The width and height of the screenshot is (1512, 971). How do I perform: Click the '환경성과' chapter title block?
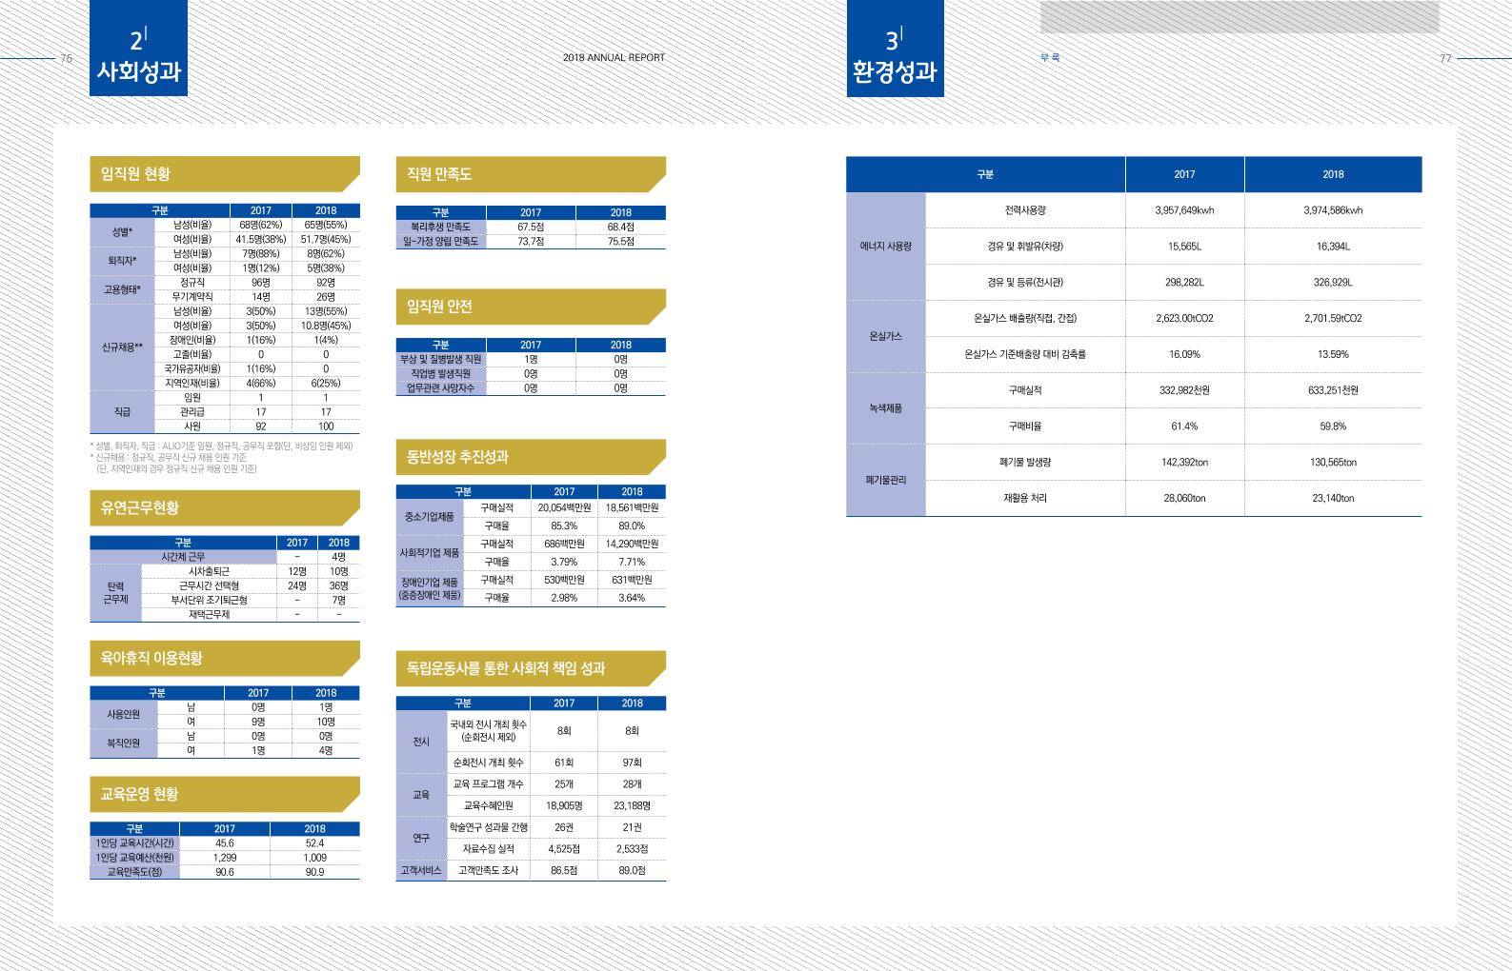895,48
